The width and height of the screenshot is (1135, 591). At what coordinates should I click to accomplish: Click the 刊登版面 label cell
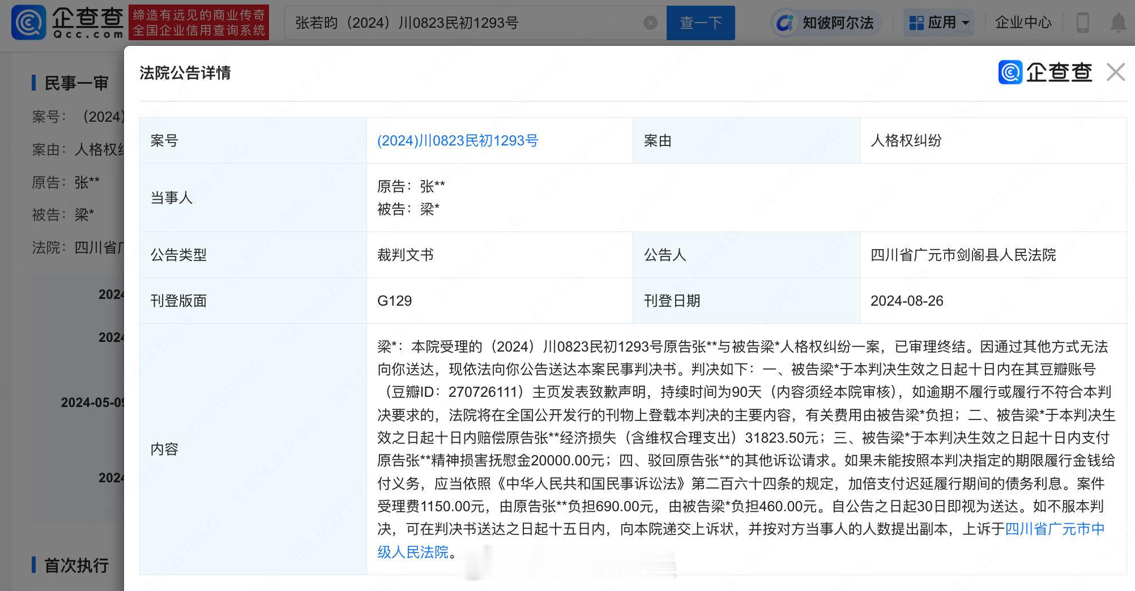(253, 301)
